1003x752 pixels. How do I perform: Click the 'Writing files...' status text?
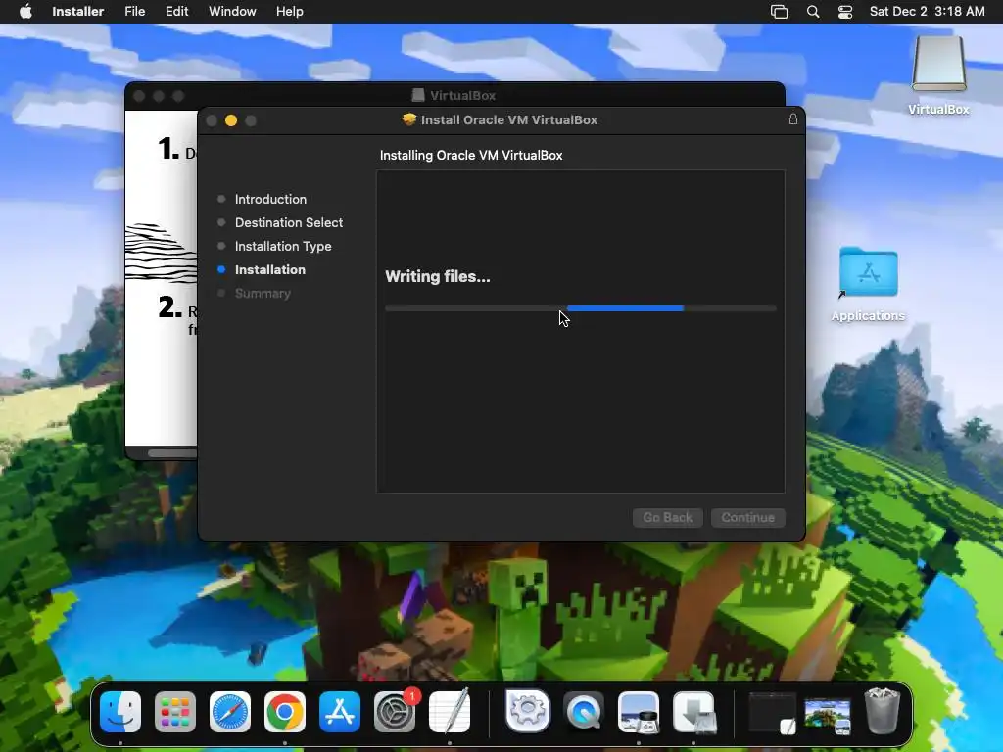pos(438,276)
